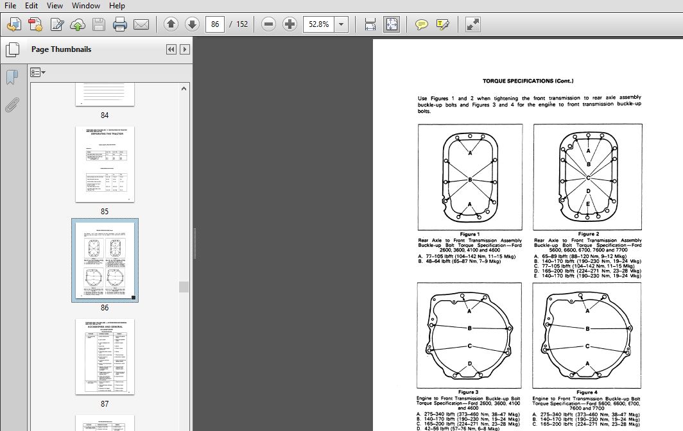
Task: Select page 84 thumbnail
Action: pyautogui.click(x=105, y=94)
